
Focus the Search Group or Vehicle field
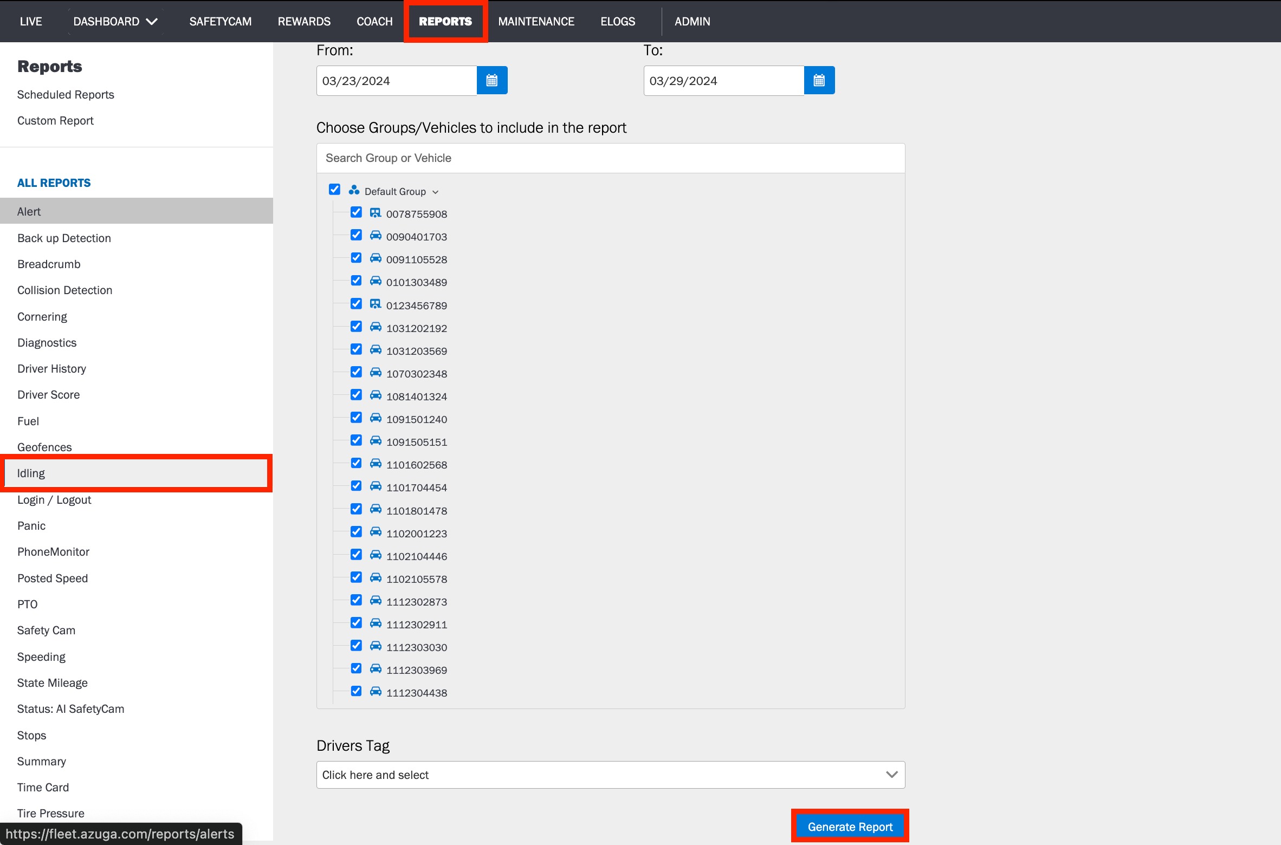(611, 158)
